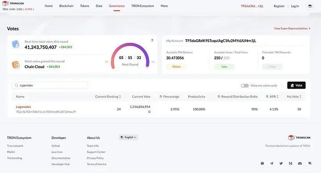This screenshot has height=173, width=321.
Task: Open Tron.network footer link
Action: pyautogui.click(x=15, y=146)
